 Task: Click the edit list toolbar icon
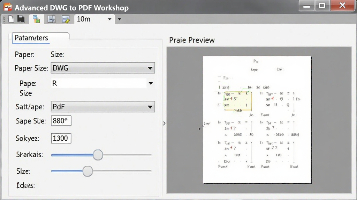[x=66, y=19]
